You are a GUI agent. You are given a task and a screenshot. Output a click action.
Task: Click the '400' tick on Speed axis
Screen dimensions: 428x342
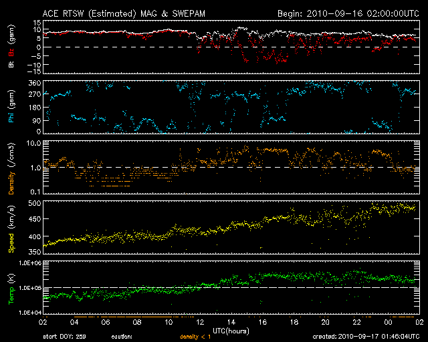(35, 236)
